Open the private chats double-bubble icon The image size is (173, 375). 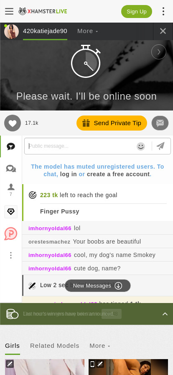pyautogui.click(x=11, y=169)
